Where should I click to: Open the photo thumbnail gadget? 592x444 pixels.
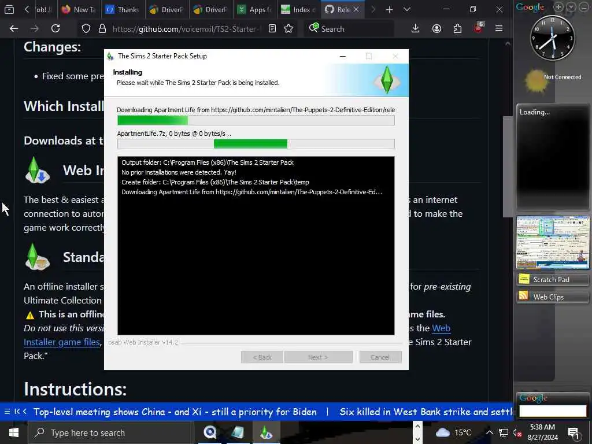[553, 242]
